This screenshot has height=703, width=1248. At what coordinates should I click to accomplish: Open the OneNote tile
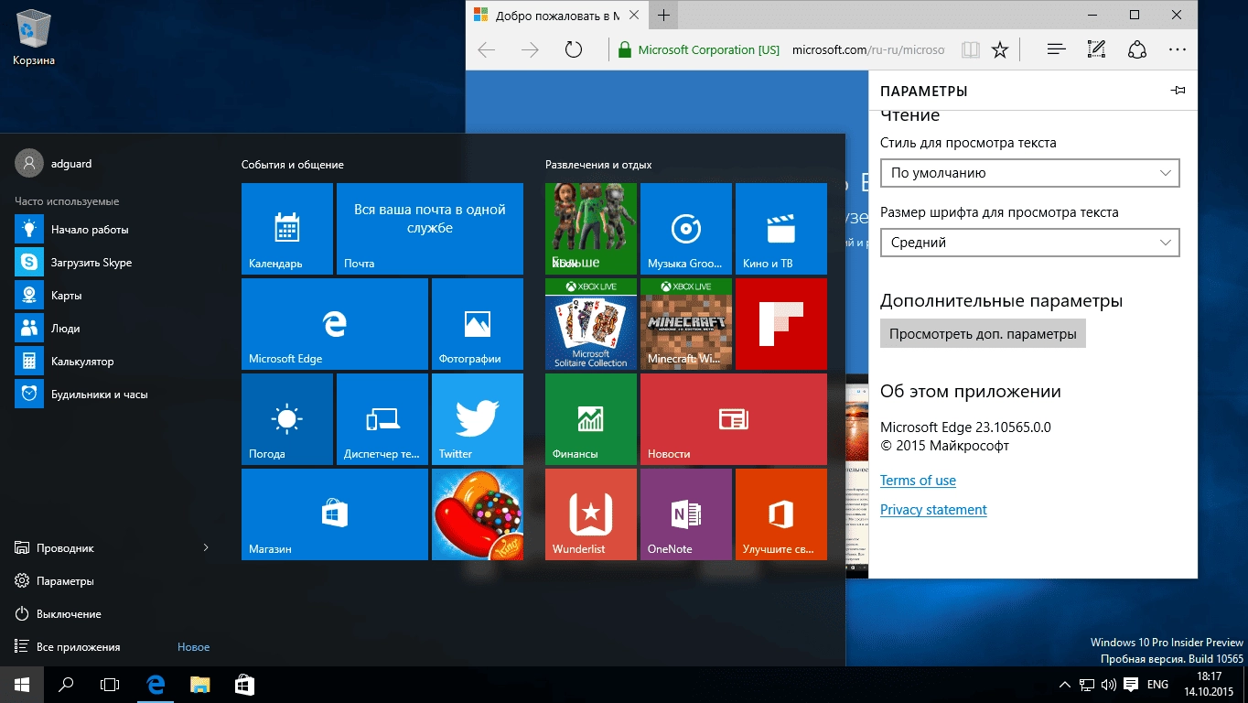click(x=686, y=514)
